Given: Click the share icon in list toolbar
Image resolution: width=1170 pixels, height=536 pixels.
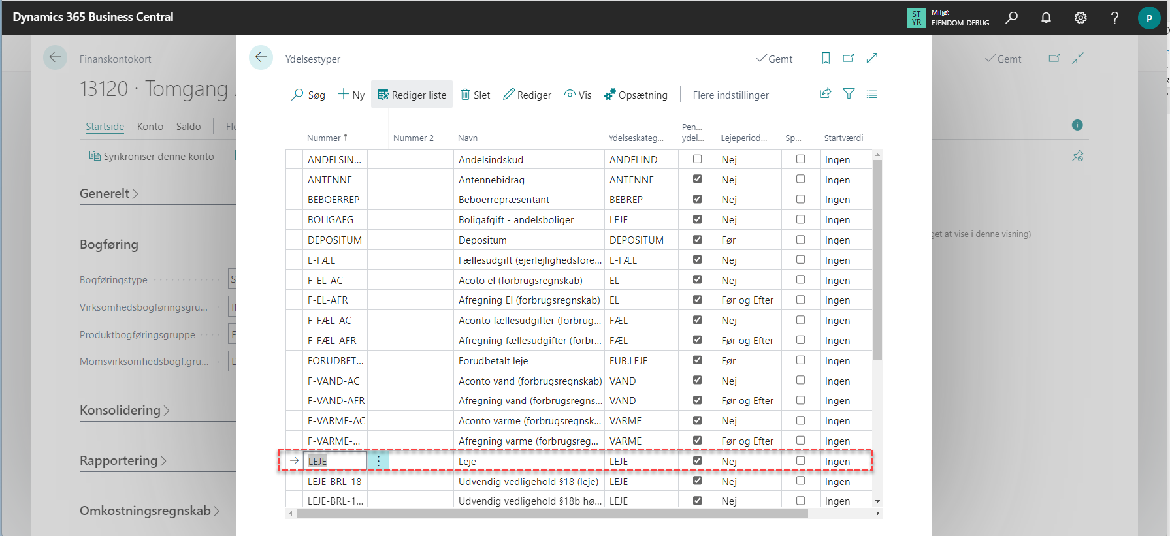Looking at the screenshot, I should (x=826, y=94).
